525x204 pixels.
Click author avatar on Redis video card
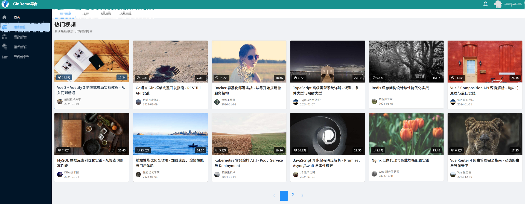click(x=374, y=101)
